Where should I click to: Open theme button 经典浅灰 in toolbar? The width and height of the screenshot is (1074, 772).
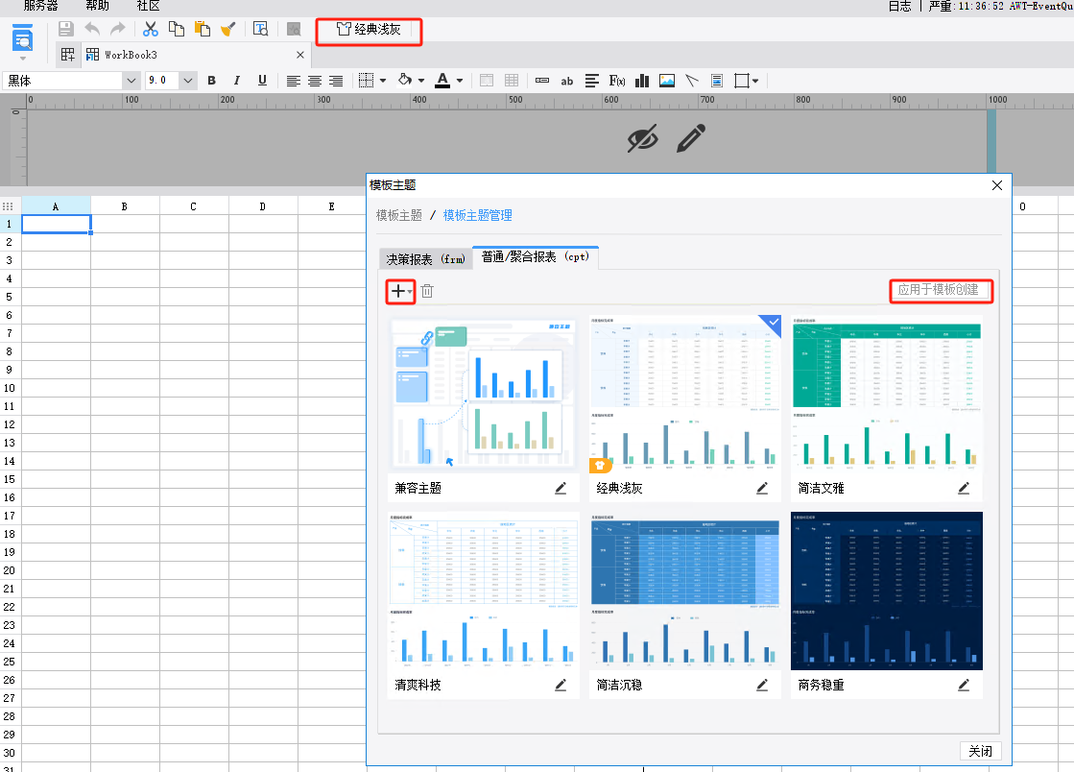pyautogui.click(x=369, y=30)
